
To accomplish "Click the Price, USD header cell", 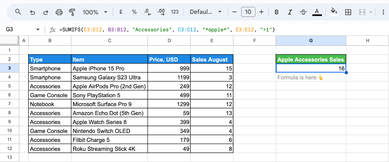I will click(169, 59).
